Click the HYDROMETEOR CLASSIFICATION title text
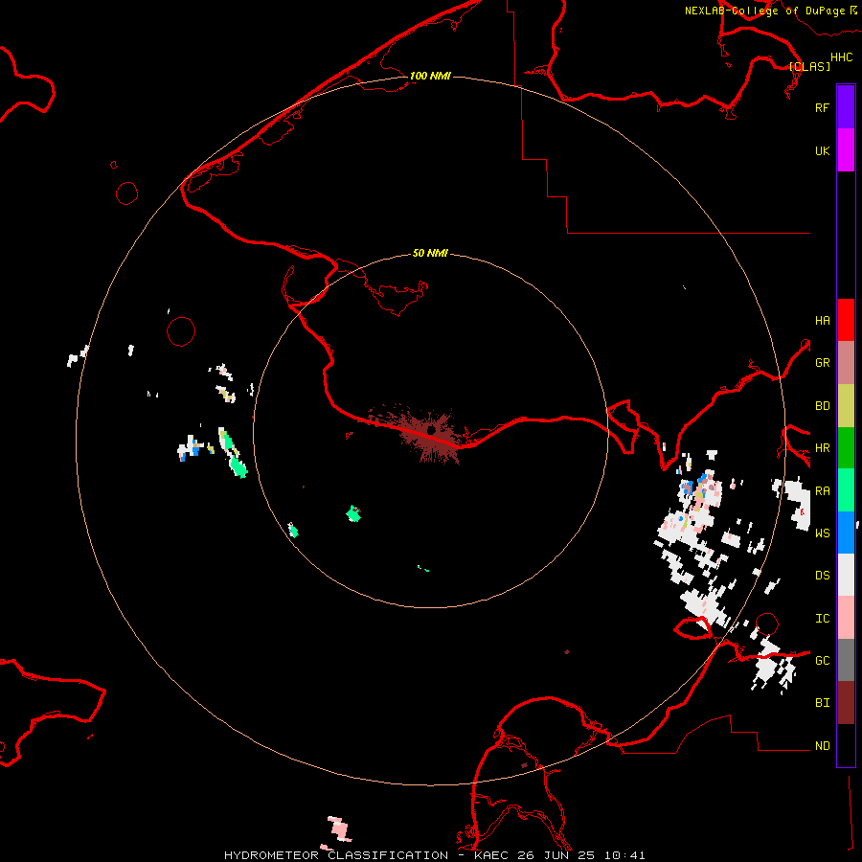The image size is (862, 862). (336, 855)
